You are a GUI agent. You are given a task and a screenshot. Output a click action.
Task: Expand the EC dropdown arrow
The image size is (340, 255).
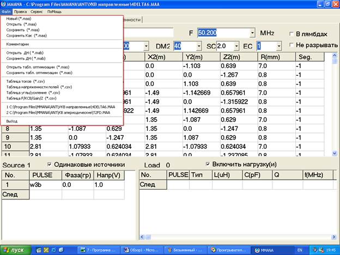[x=279, y=46]
